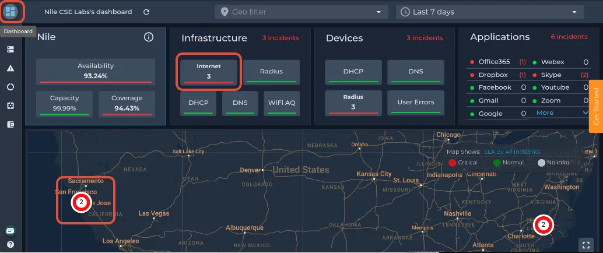The height and width of the screenshot is (253, 603).
Task: Select Youtube application row
Action: tap(560, 87)
